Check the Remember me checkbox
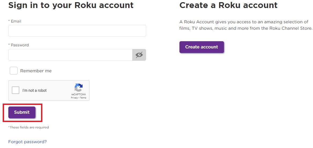313x148 pixels. (x=14, y=71)
